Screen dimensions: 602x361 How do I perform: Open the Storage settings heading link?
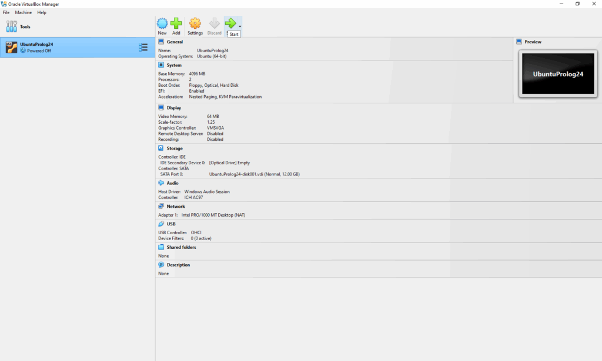point(175,149)
